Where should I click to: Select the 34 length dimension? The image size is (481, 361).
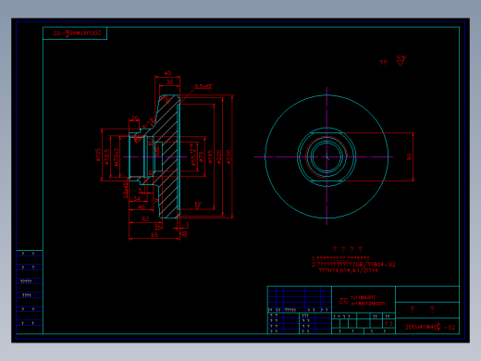[x=137, y=198]
